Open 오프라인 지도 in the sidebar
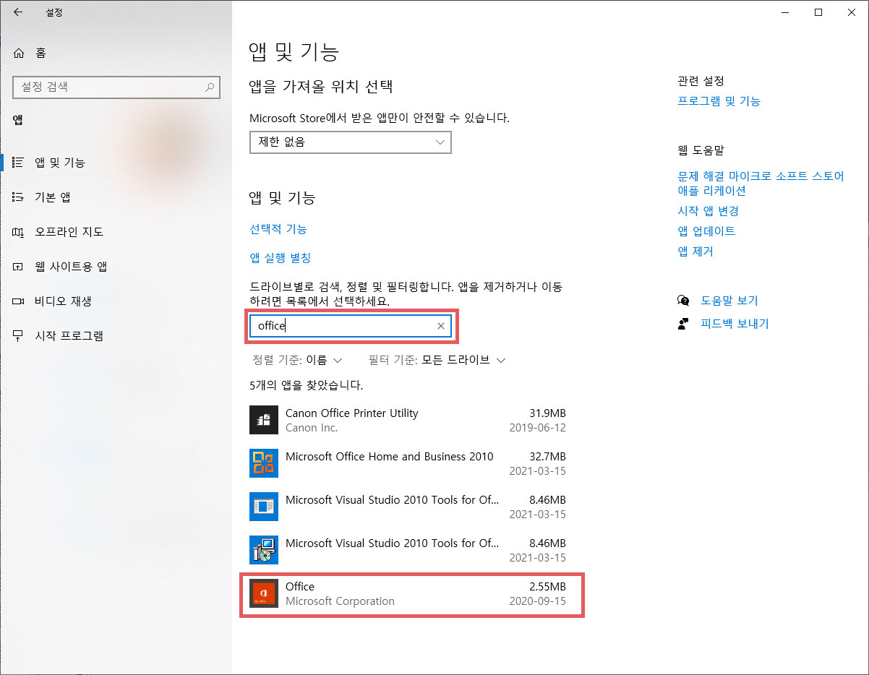 (x=69, y=232)
